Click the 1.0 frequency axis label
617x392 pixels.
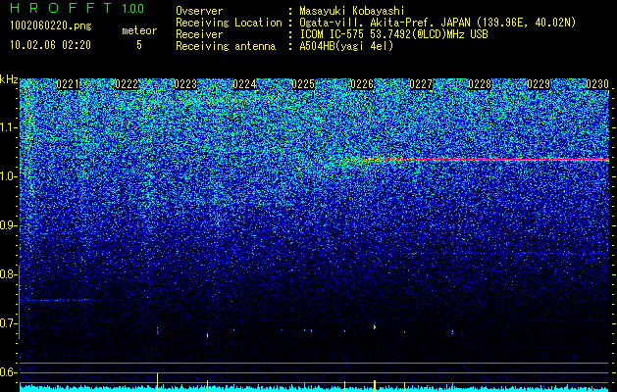click(9, 176)
